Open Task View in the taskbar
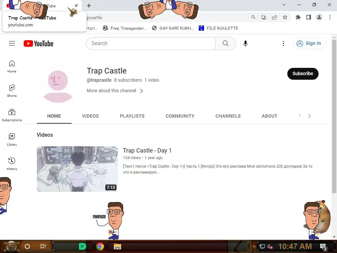This screenshot has width=337, height=253. (x=43, y=246)
